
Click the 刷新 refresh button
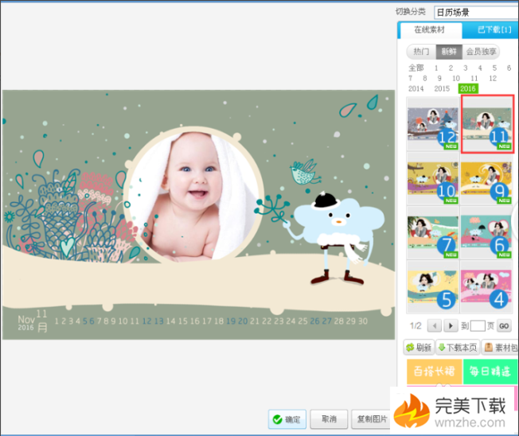pyautogui.click(x=419, y=348)
